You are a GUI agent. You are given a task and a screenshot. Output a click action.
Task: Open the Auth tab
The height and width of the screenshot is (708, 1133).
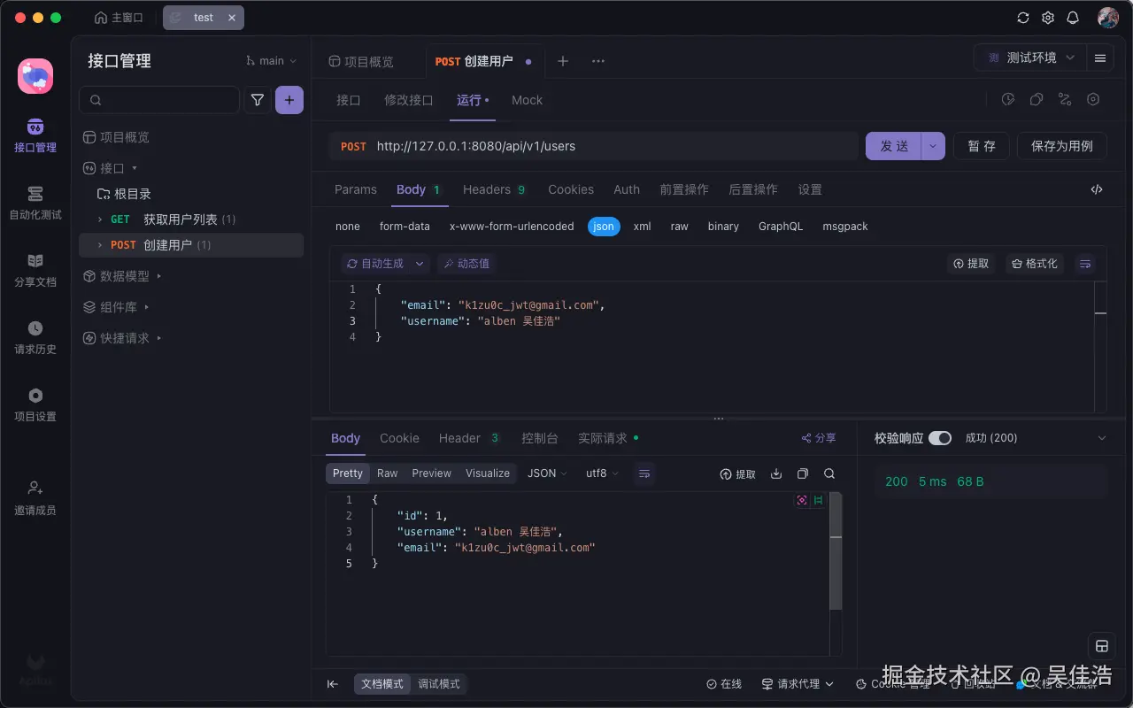click(x=627, y=189)
